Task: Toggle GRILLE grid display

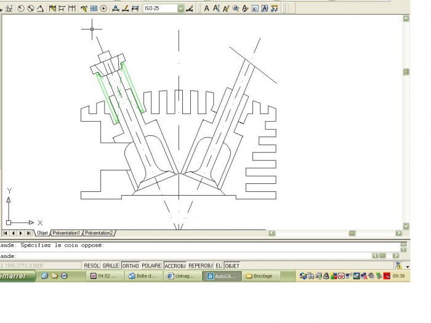Action: coord(110,266)
